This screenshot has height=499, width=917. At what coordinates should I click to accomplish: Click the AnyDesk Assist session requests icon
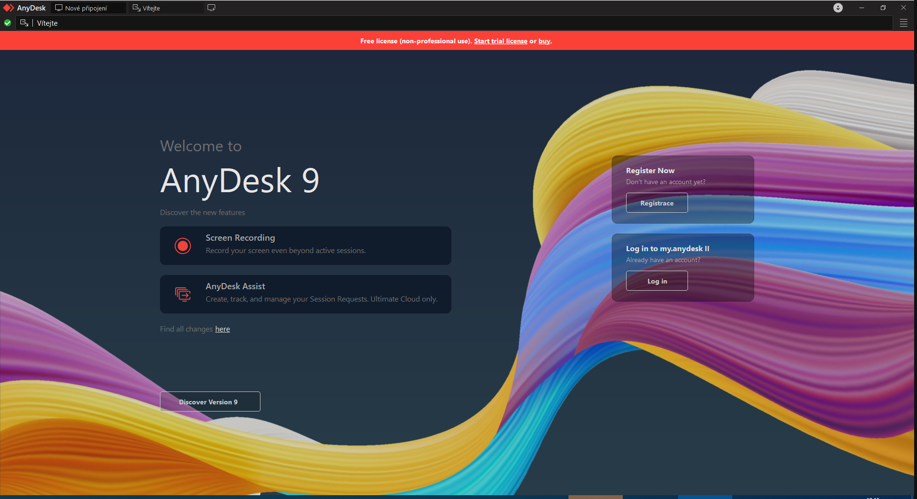[x=183, y=294]
